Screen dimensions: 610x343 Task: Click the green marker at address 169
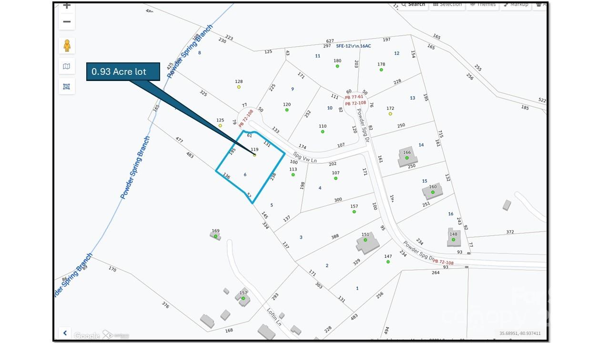215,236
